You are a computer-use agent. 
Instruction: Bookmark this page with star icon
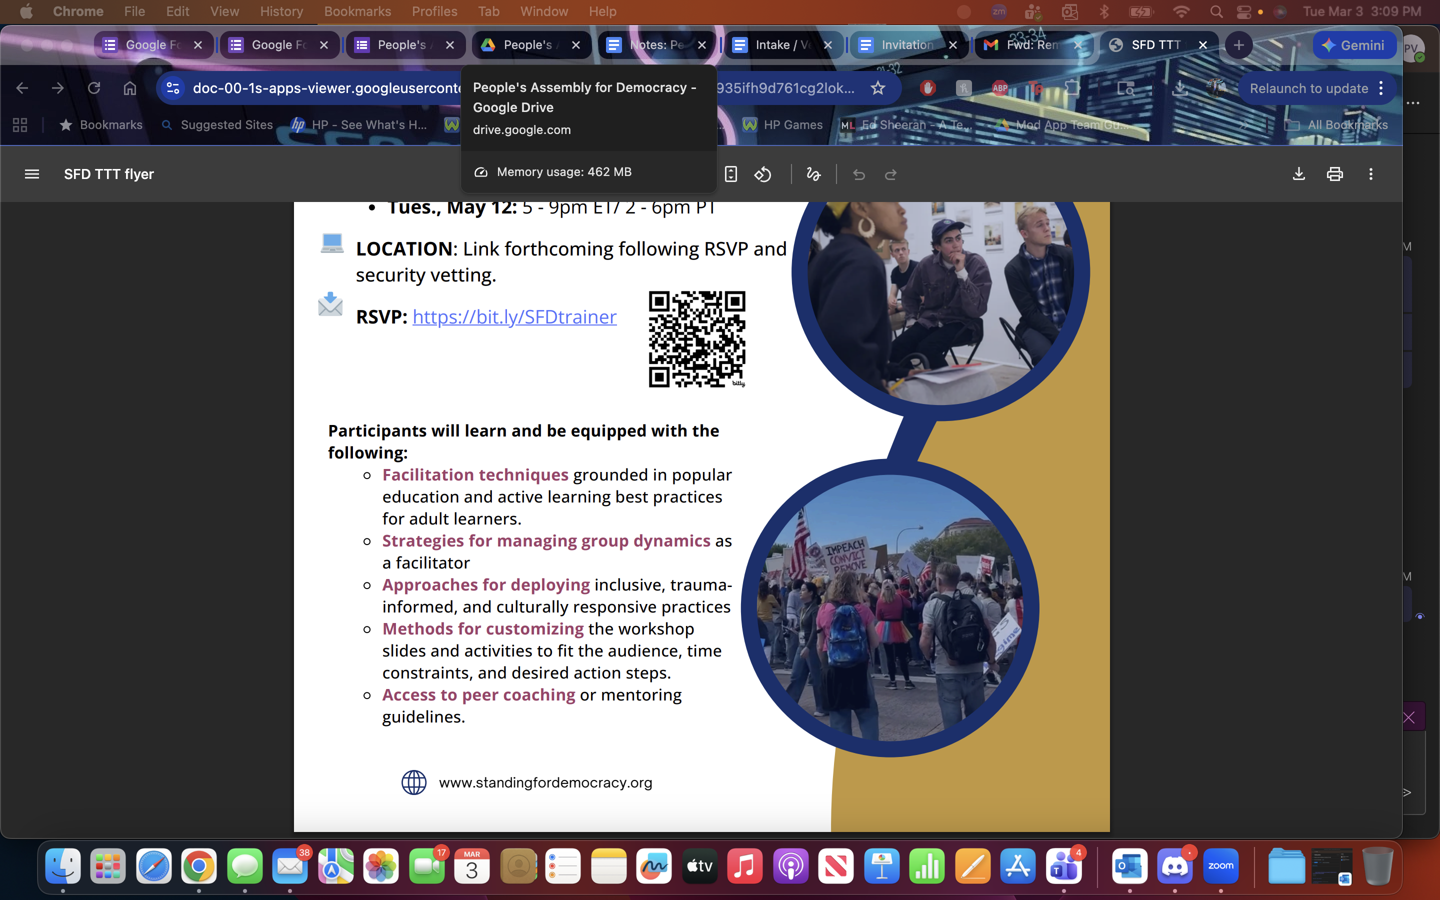pyautogui.click(x=877, y=88)
